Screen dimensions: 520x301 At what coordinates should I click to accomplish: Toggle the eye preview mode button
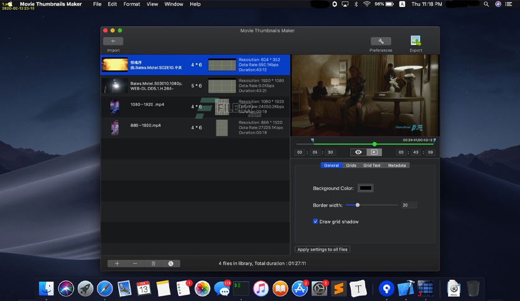[358, 152]
